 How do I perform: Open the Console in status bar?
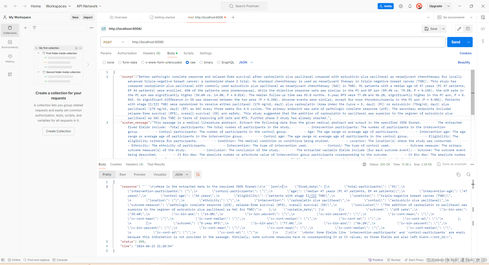click(60, 260)
